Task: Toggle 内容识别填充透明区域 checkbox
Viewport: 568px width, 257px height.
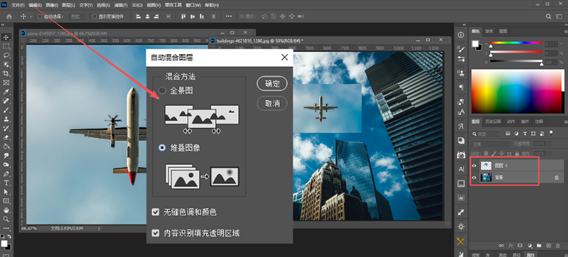Action: 156,233
